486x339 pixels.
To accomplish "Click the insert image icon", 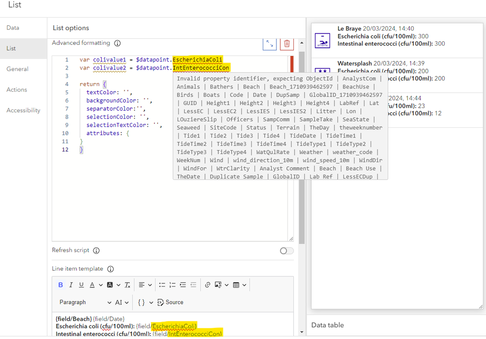I will [218, 285].
